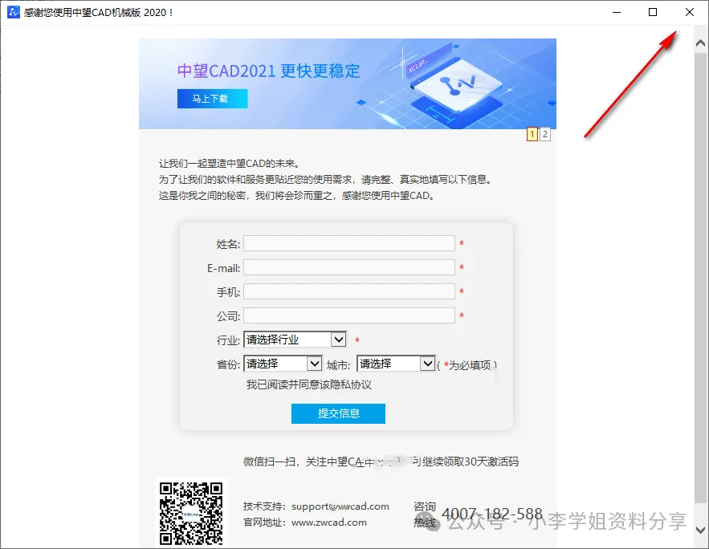709x549 pixels.
Task: Click the ZWCAD app icon in title bar
Action: tap(13, 12)
